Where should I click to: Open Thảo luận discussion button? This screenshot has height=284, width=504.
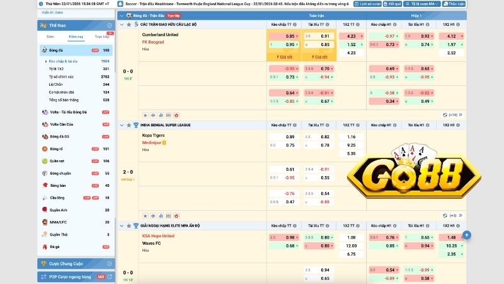pyautogui.click(x=454, y=4)
